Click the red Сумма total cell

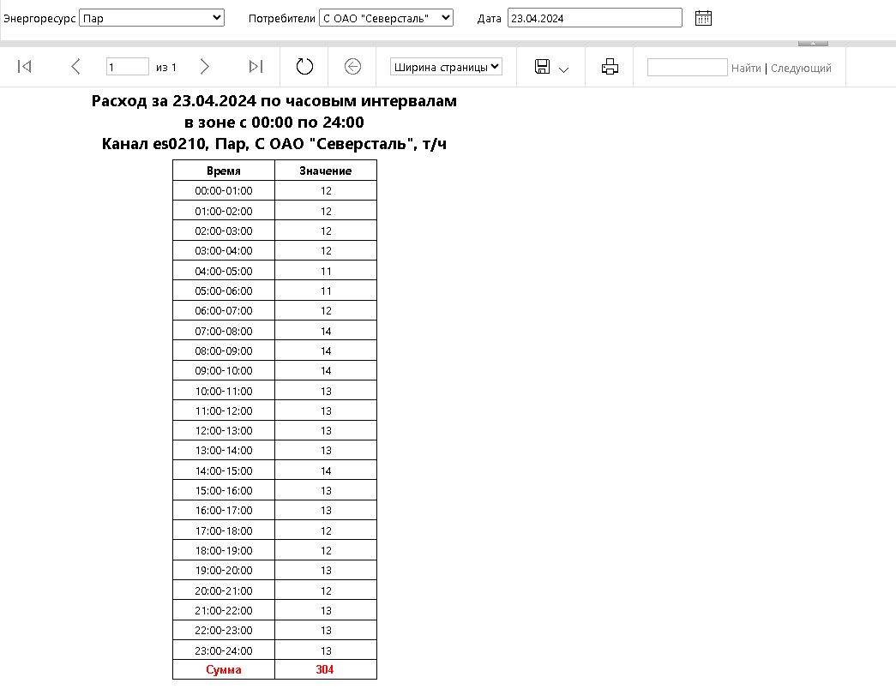click(224, 669)
